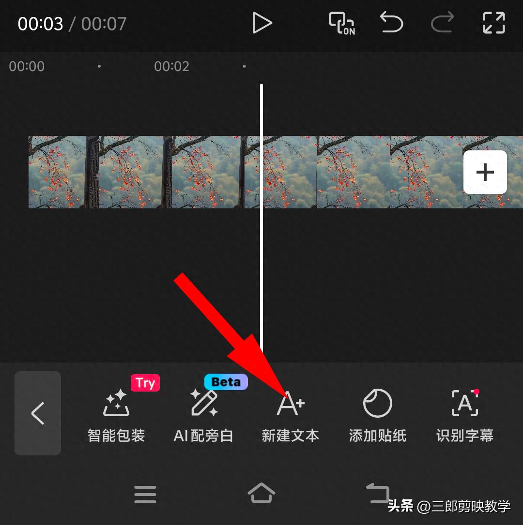Open 添加贴纸 sticker picker

[378, 416]
